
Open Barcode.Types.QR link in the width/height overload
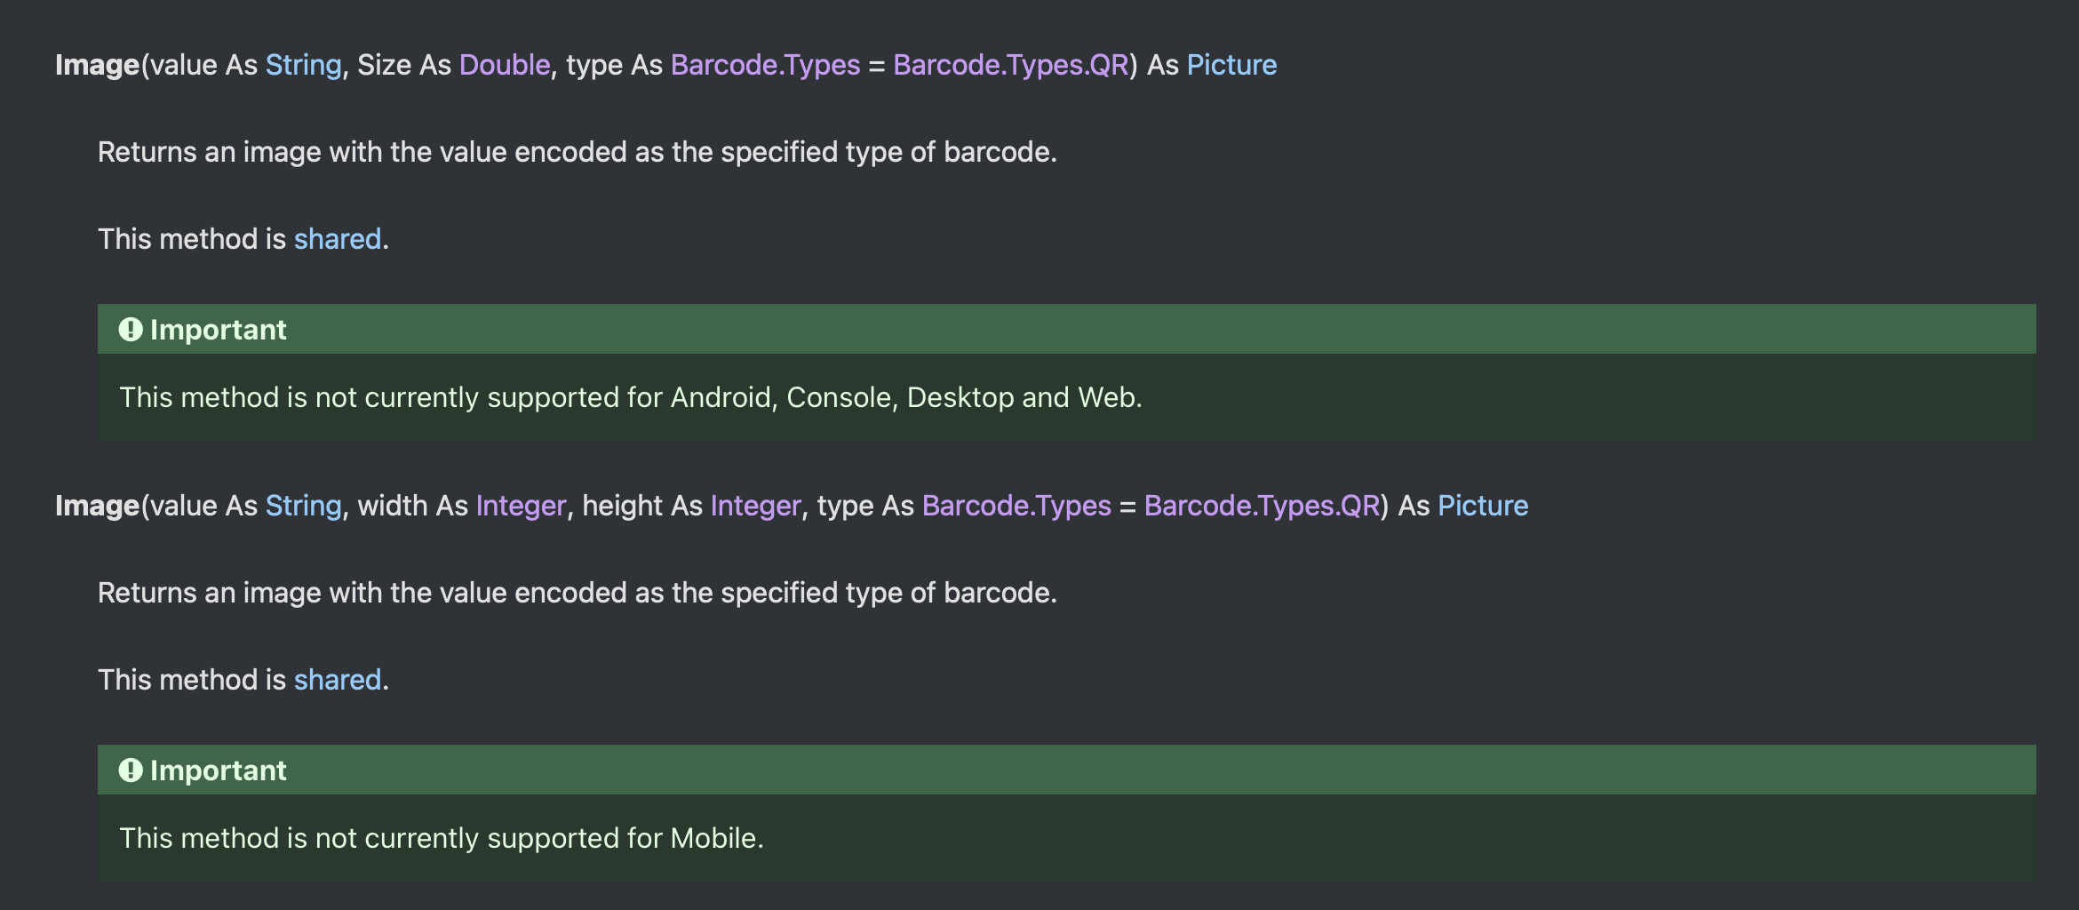1262,506
